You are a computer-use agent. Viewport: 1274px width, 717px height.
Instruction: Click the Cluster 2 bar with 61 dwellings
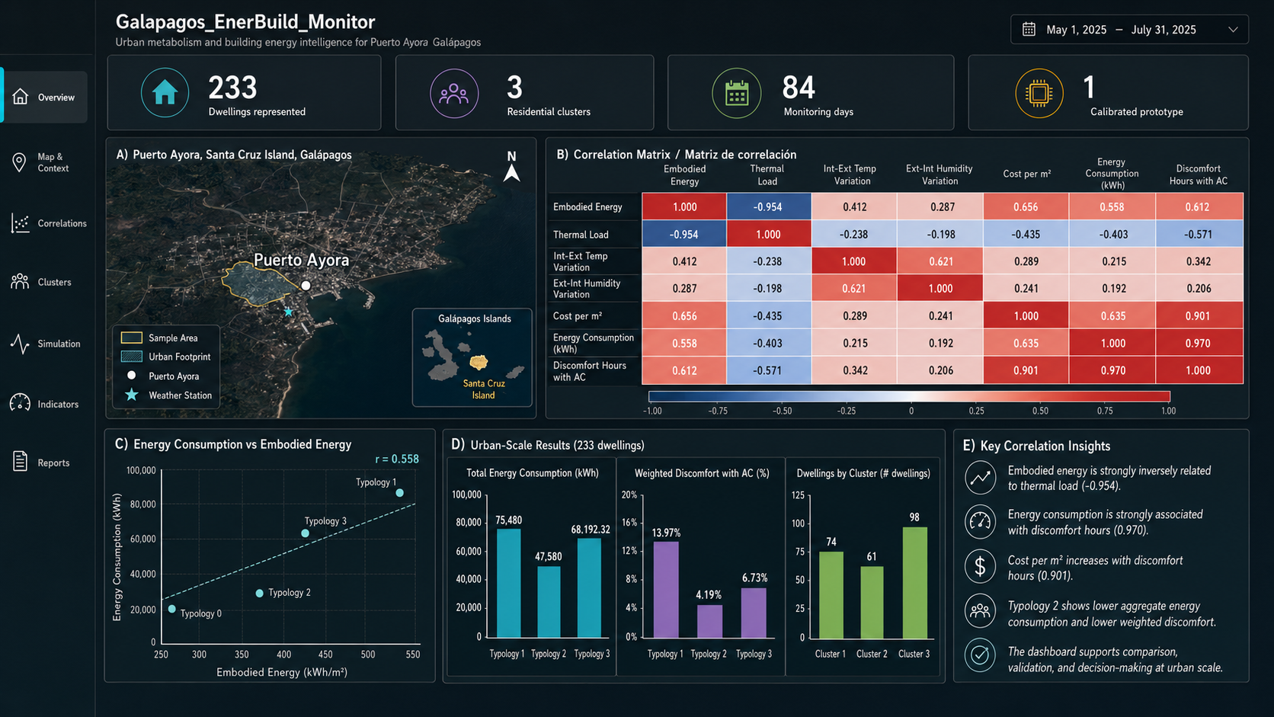point(872,602)
